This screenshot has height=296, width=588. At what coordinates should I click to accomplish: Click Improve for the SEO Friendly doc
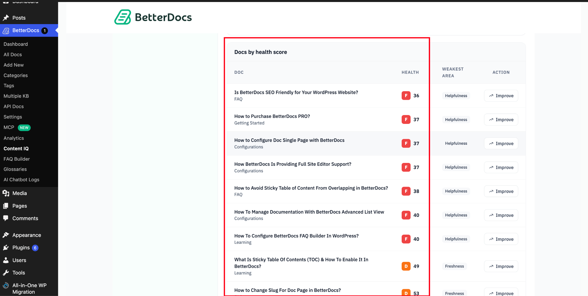tap(501, 96)
